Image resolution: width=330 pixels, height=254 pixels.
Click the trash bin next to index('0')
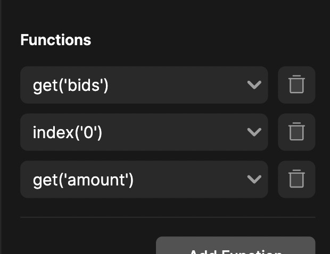(296, 131)
